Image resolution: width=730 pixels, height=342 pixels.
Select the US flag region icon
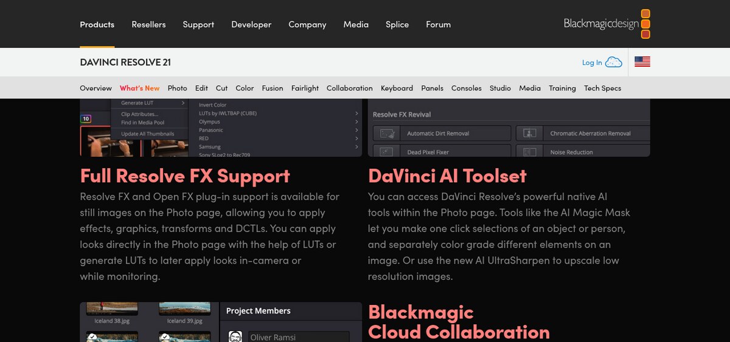642,61
